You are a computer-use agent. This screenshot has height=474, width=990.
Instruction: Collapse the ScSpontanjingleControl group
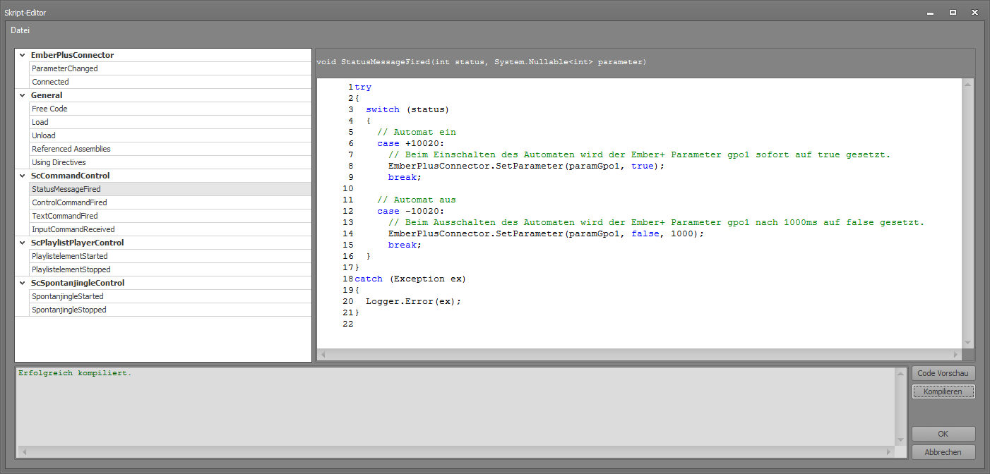point(21,283)
